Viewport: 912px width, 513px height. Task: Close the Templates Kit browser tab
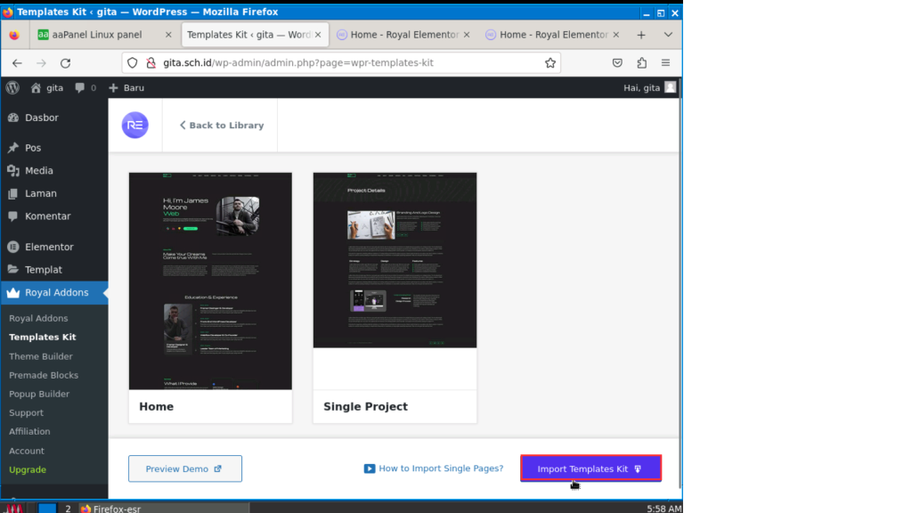(318, 35)
